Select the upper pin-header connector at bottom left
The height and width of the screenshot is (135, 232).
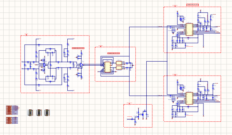pyautogui.click(x=9, y=110)
